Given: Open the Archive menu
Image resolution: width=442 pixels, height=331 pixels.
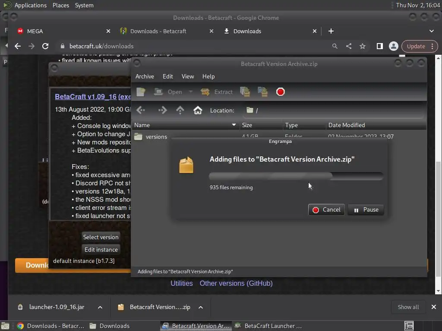Looking at the screenshot, I should point(145,77).
